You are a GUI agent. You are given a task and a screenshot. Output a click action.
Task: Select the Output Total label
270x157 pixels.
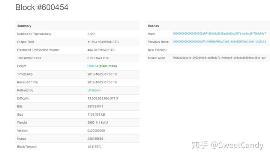pyautogui.click(x=25, y=42)
